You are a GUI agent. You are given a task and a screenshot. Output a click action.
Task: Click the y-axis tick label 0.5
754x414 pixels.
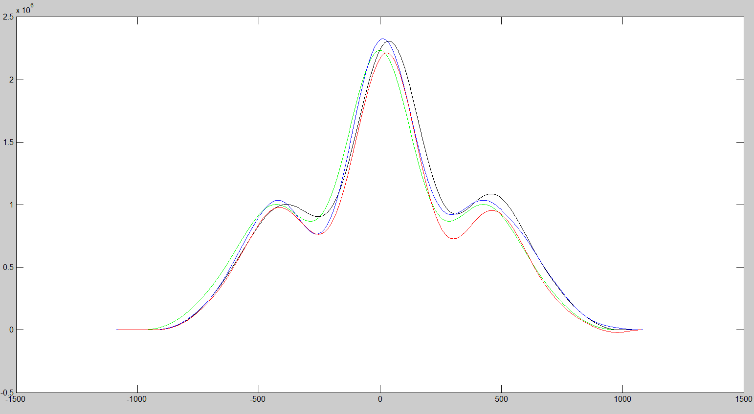(x=8, y=267)
